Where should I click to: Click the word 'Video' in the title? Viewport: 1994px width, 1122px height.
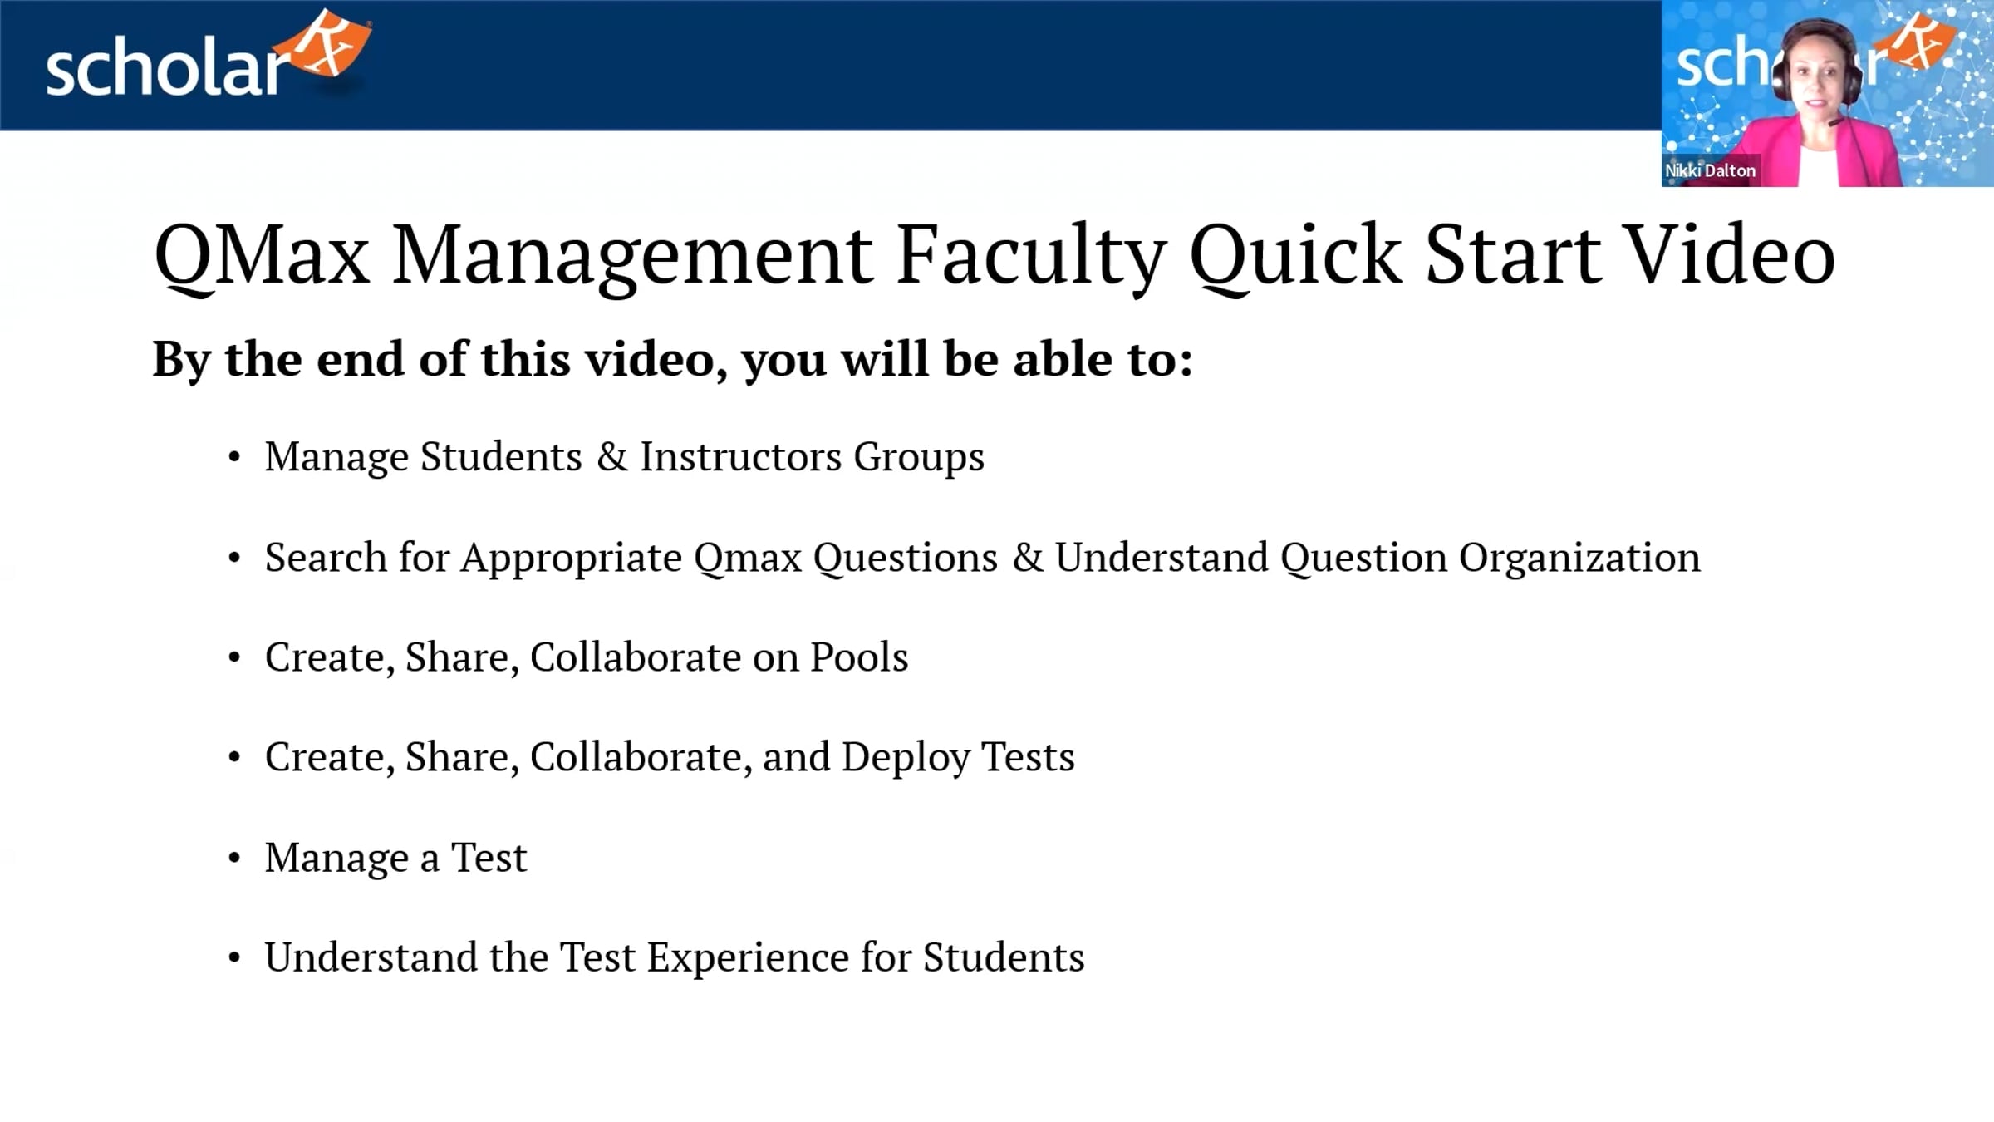(x=1731, y=255)
